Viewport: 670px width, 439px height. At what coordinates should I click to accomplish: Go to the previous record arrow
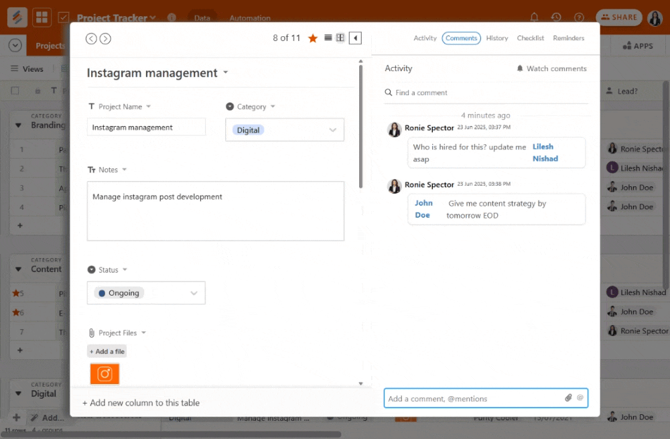click(x=91, y=39)
